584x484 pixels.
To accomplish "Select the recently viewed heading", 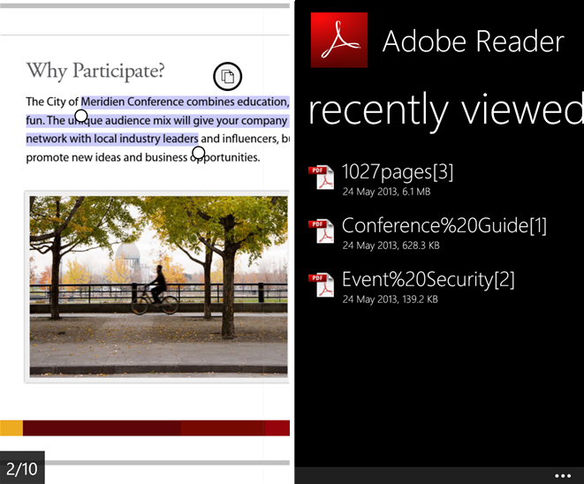I will tap(445, 110).
